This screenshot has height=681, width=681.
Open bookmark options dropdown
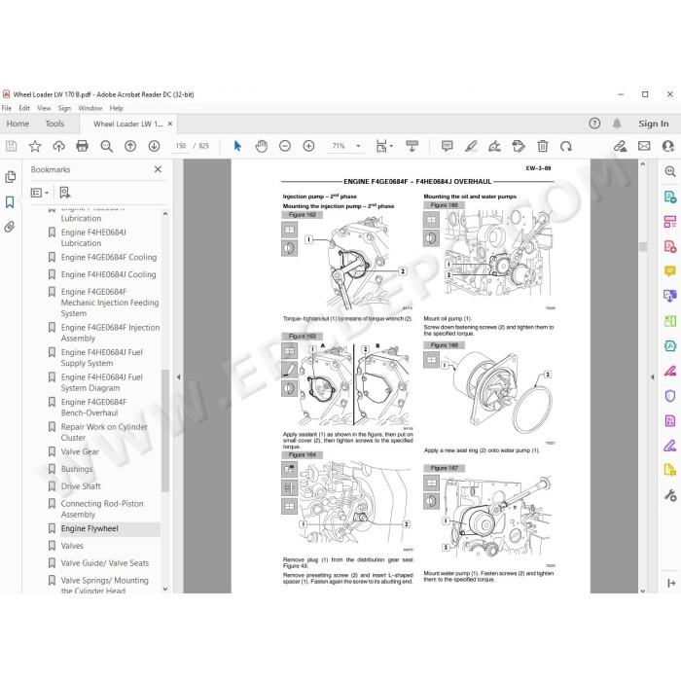tap(40, 193)
